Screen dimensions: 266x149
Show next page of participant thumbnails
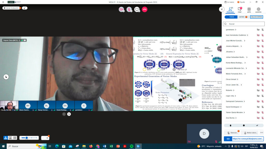point(69,114)
